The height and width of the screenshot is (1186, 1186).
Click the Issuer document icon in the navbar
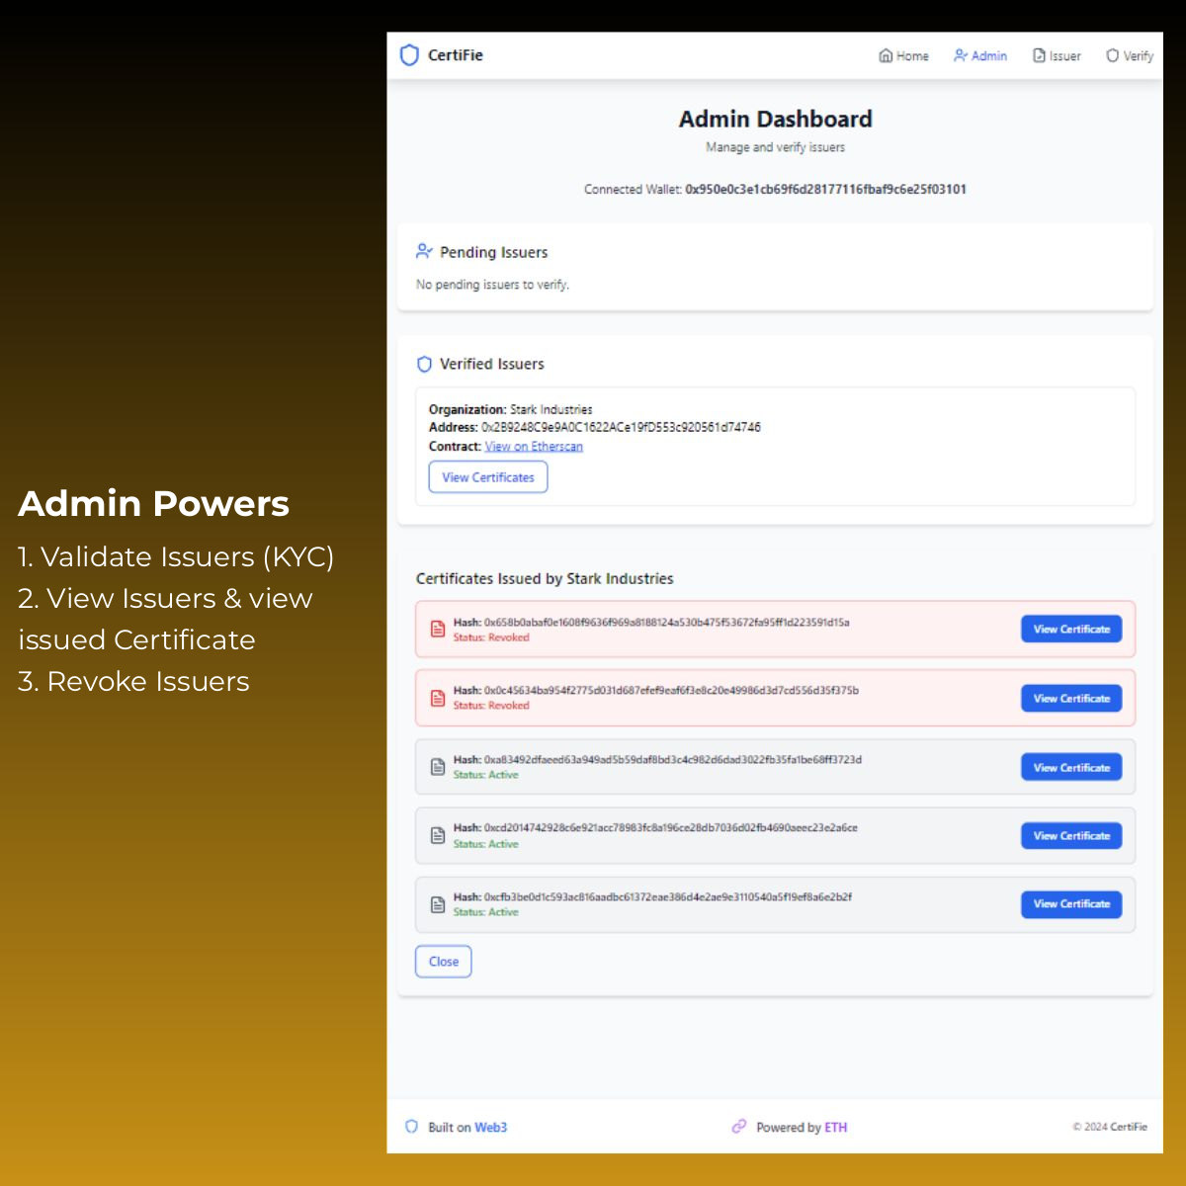[1039, 55]
